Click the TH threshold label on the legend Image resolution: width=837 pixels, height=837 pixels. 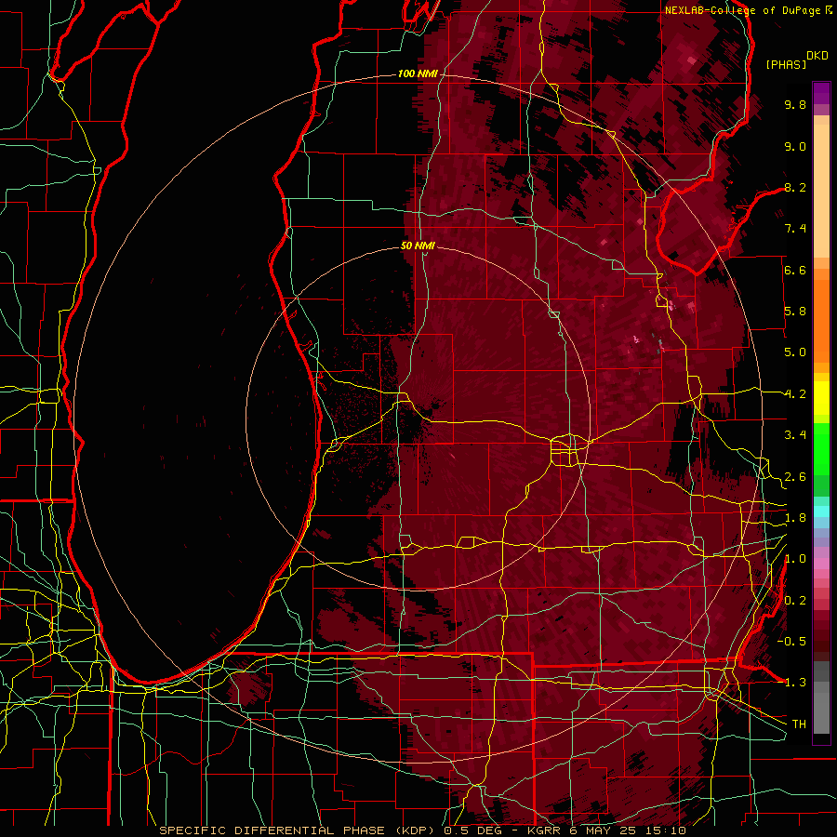tap(799, 724)
